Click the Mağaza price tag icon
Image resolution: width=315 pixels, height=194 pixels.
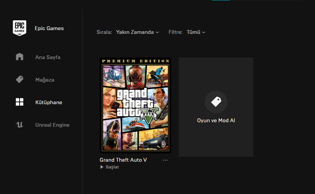(x=20, y=79)
